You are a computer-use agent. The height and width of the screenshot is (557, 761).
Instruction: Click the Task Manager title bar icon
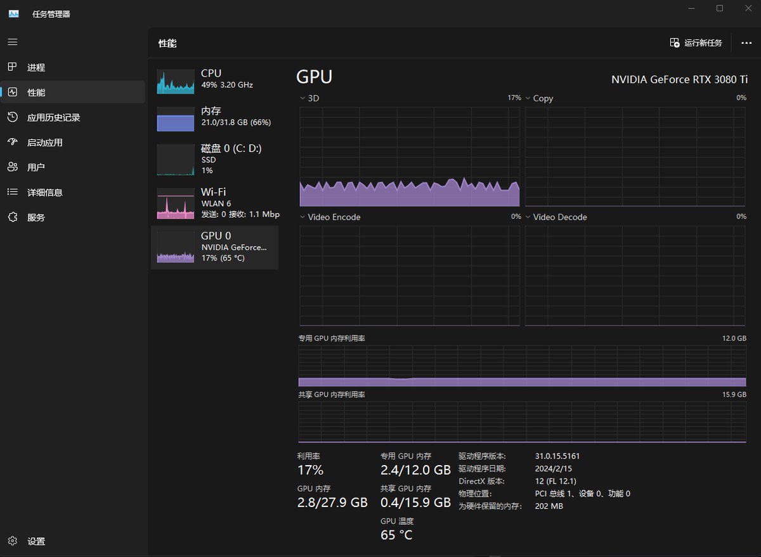point(13,13)
